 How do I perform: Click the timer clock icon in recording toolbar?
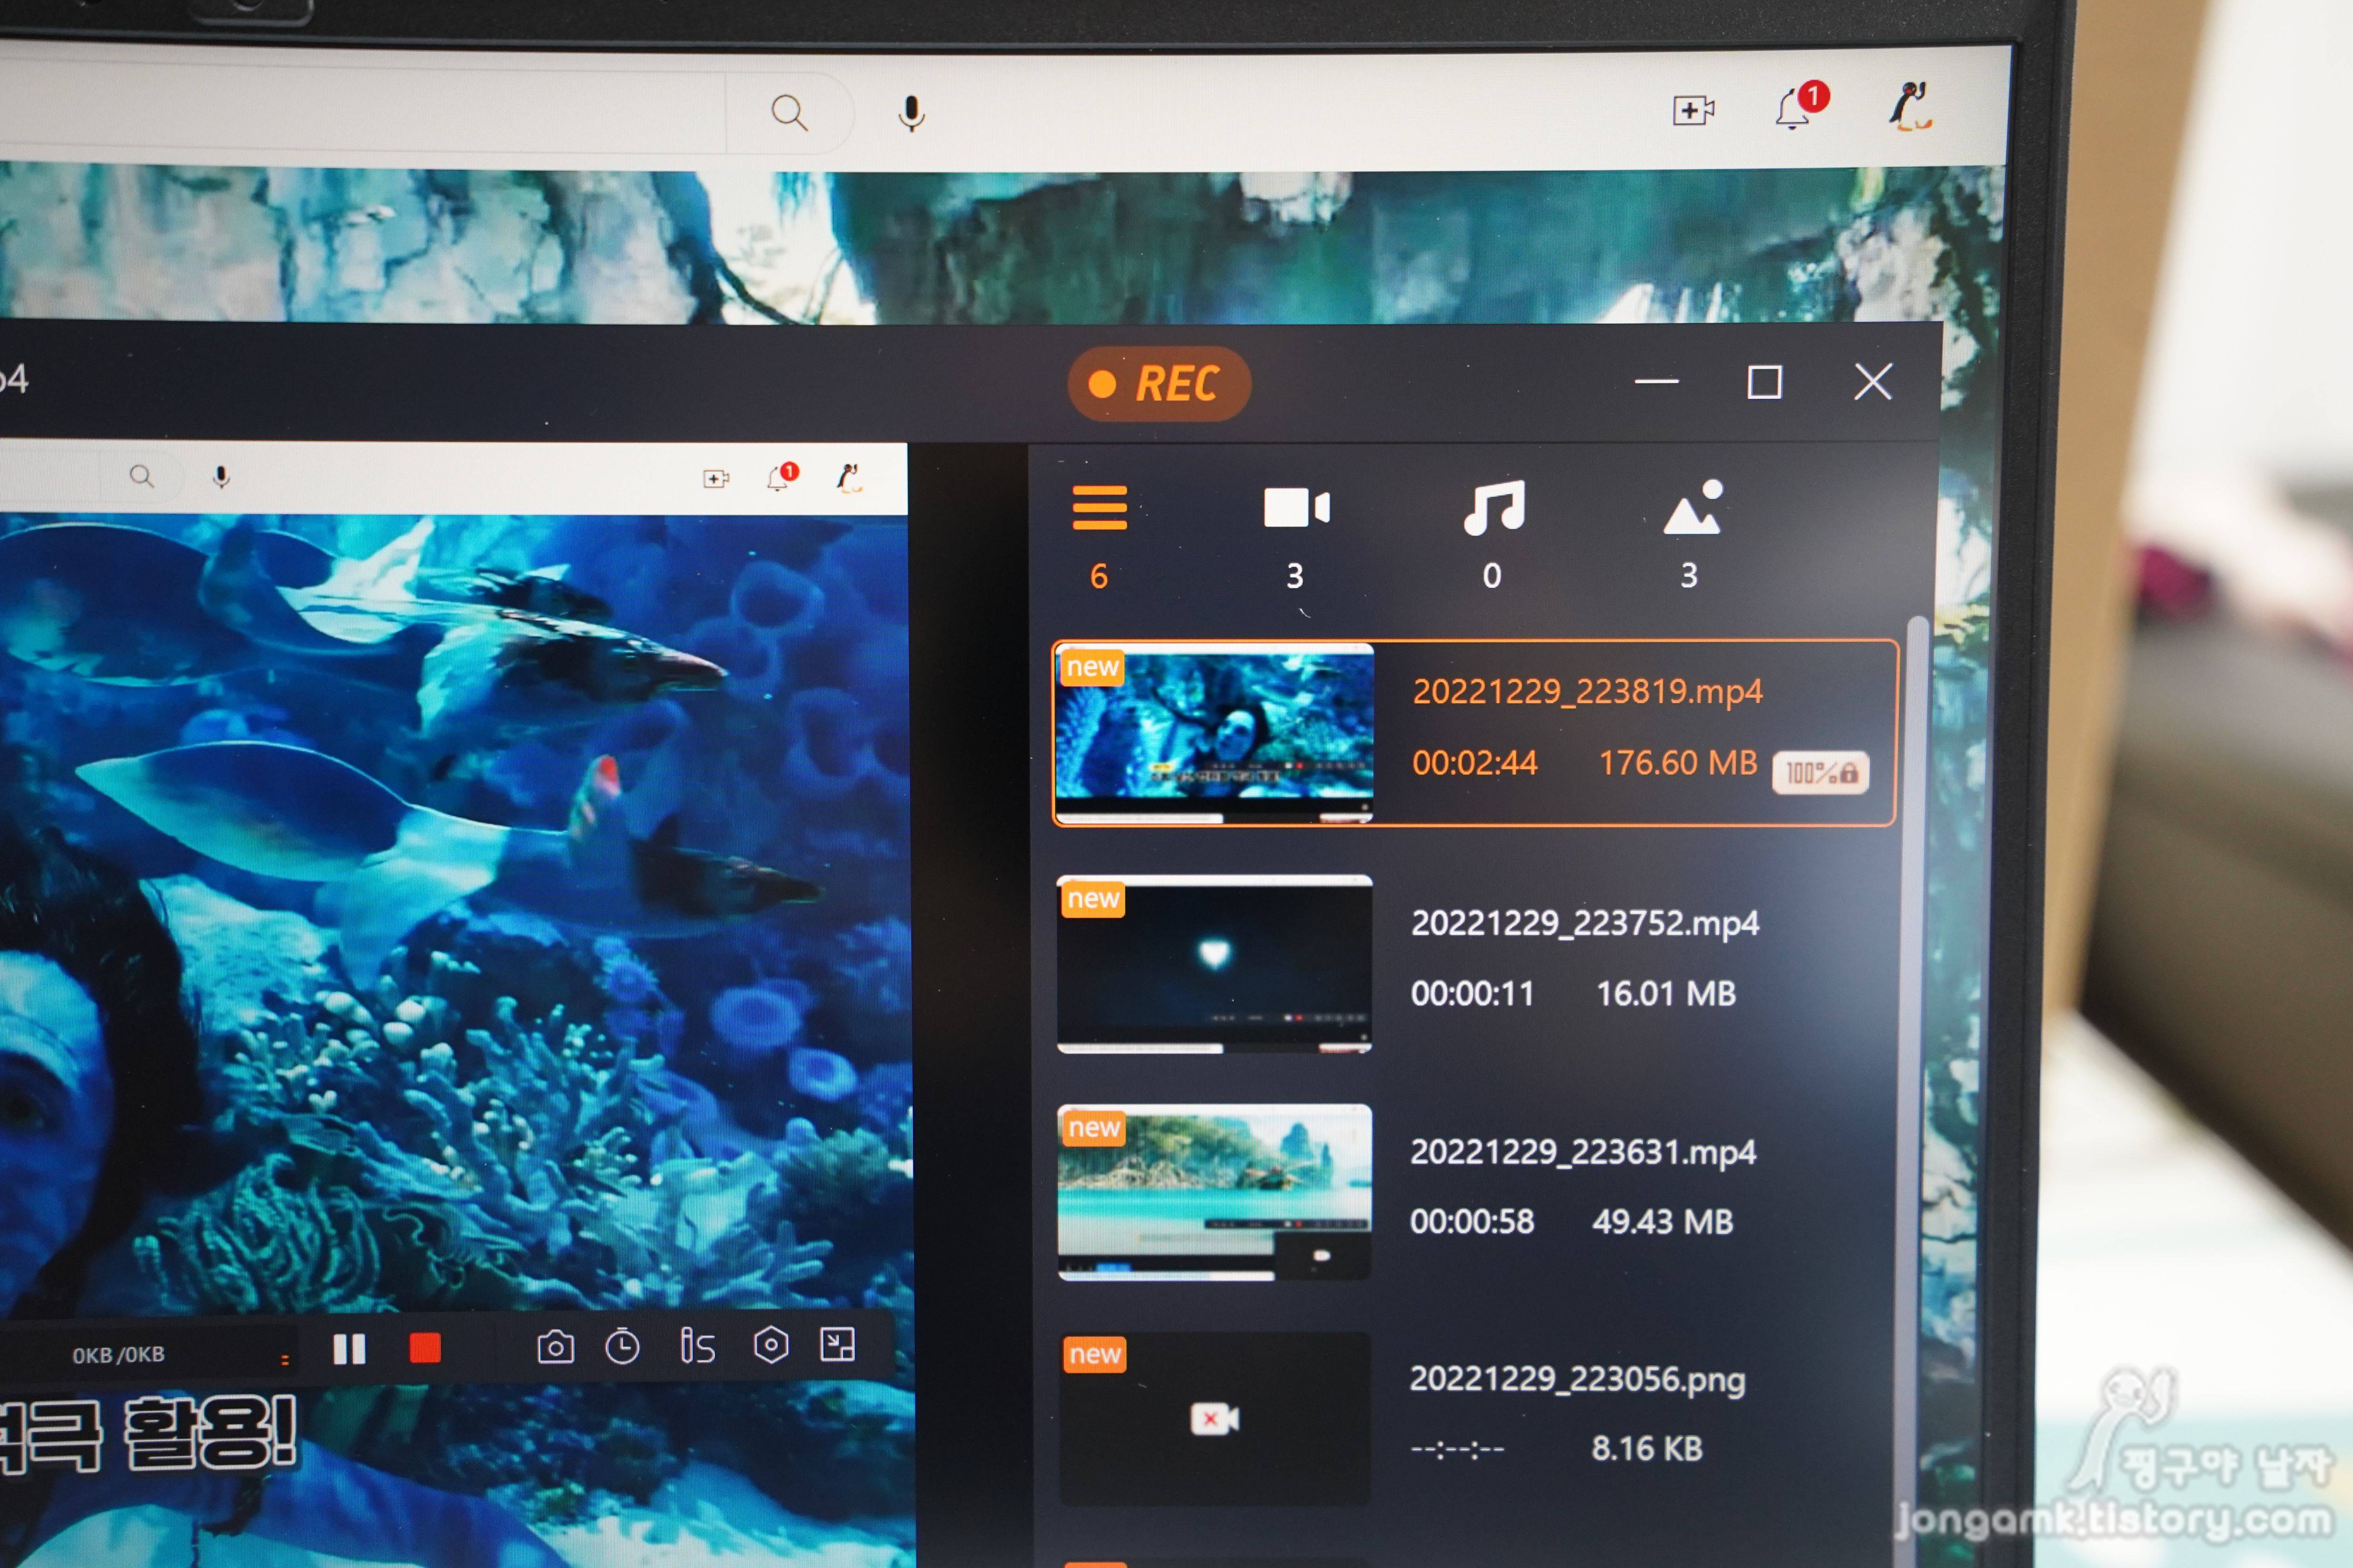click(622, 1347)
